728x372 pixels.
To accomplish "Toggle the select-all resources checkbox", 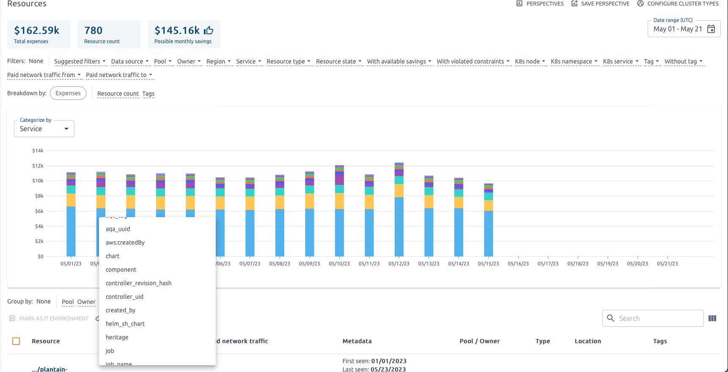I will coord(16,341).
